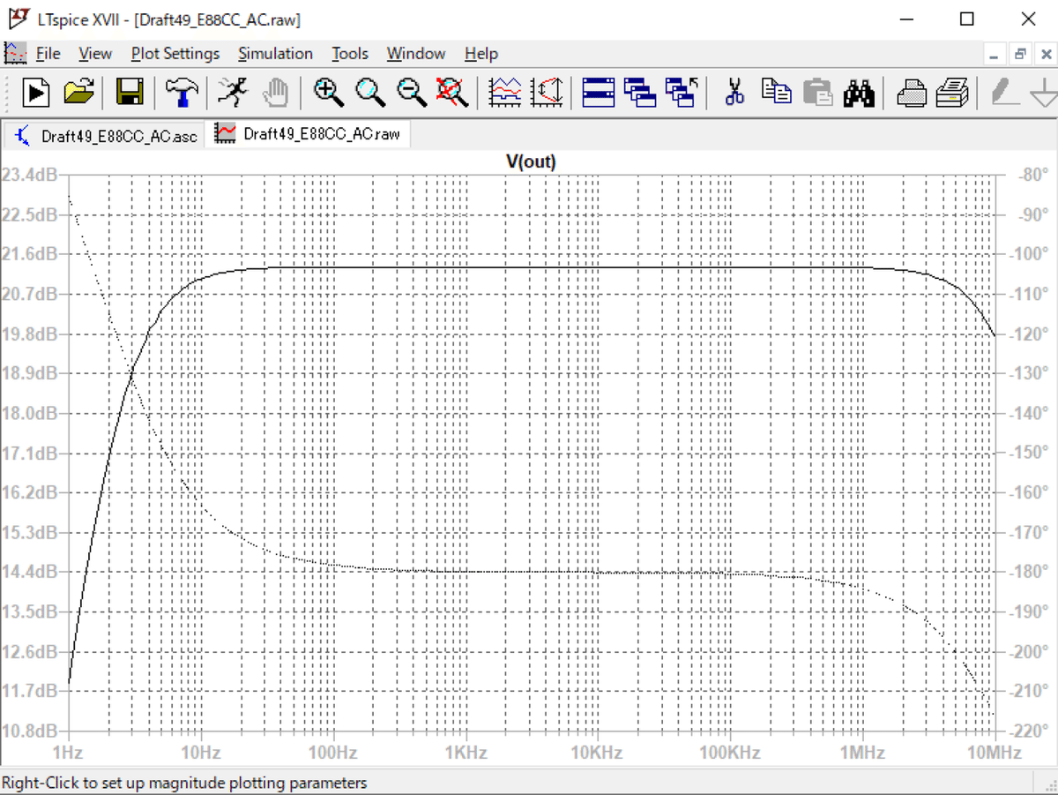Click the Zoom Full Extents crossed magnifier
Image resolution: width=1058 pixels, height=795 pixels.
pos(453,92)
